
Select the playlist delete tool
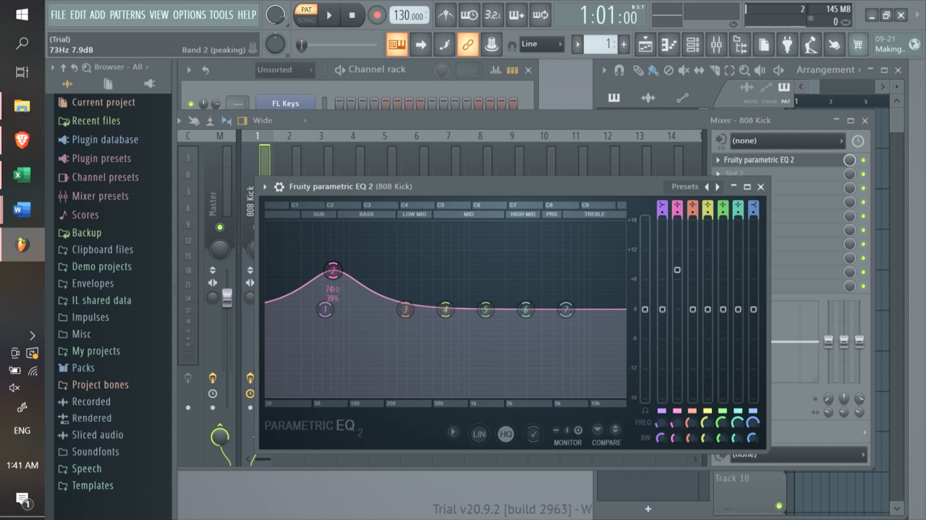pyautogui.click(x=668, y=70)
